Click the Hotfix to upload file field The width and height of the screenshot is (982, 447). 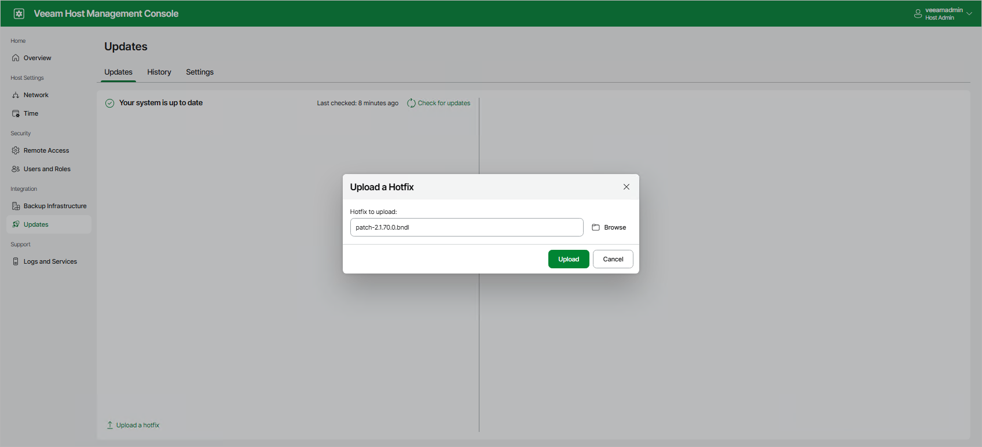(x=467, y=227)
